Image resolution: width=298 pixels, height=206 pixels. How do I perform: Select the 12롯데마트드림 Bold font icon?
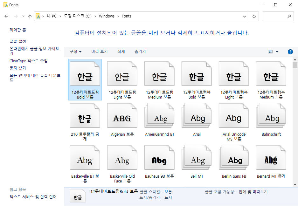[x=85, y=73]
